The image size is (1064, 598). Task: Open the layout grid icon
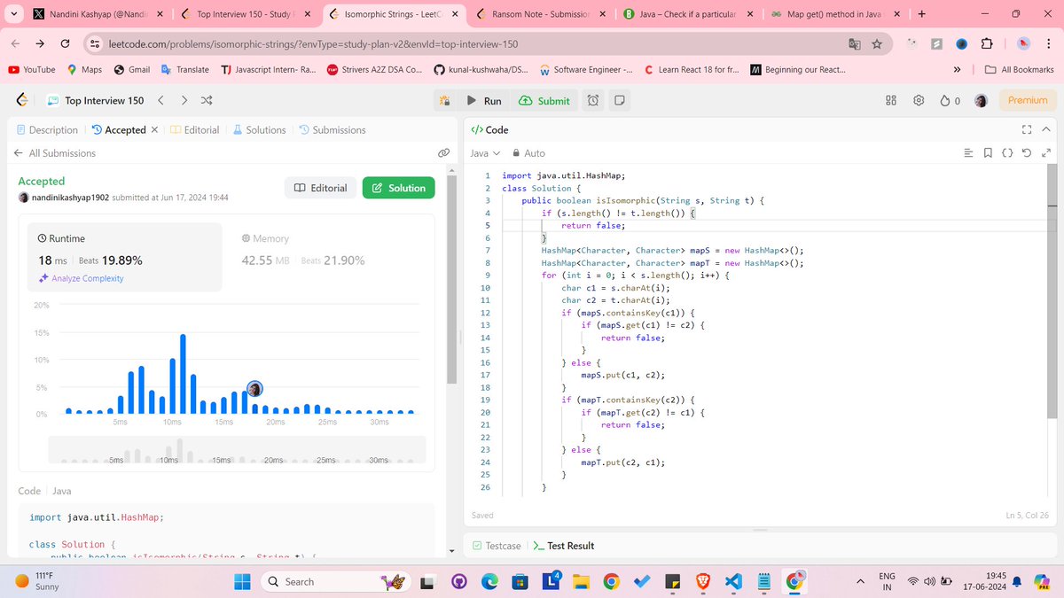click(892, 101)
